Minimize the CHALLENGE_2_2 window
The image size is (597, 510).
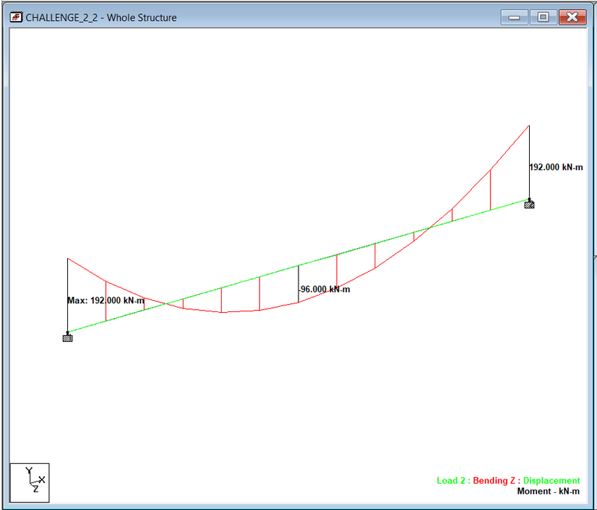pyautogui.click(x=514, y=17)
